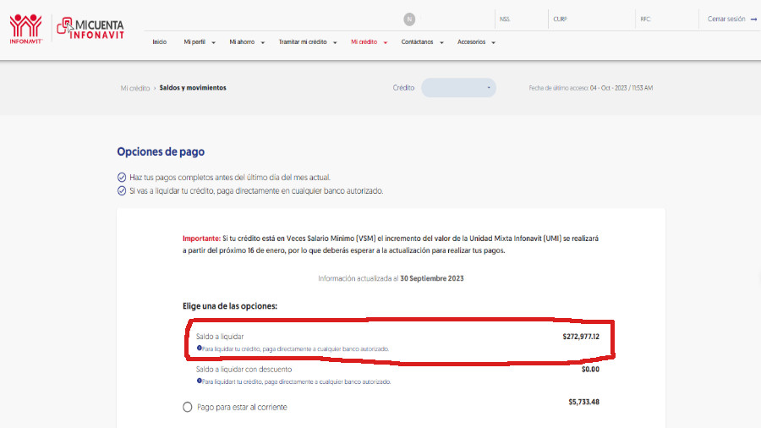Click the Mi crédito breadcrumb link
The height and width of the screenshot is (428, 761).
click(134, 88)
